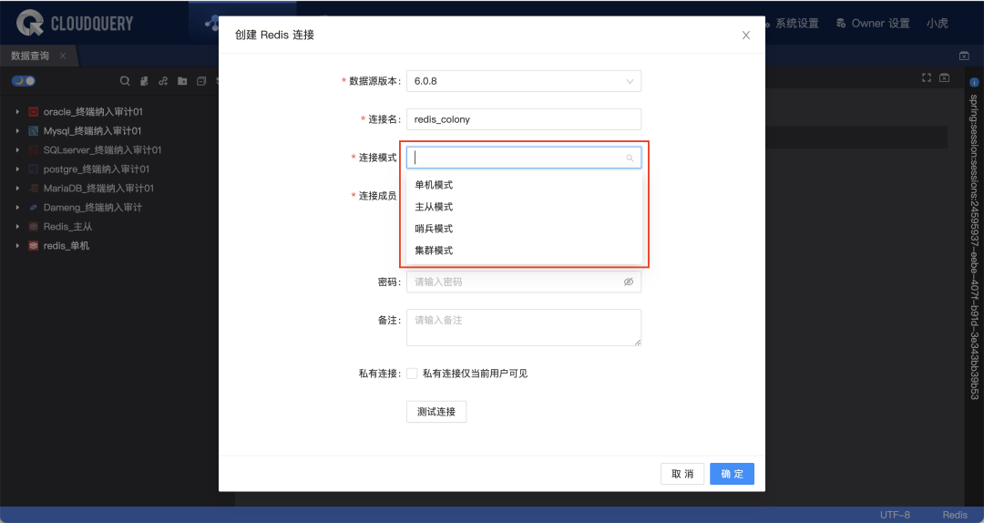Viewport: 984px width, 523px height.
Task: Click the UTF-8 status bar entry
Action: [895, 515]
